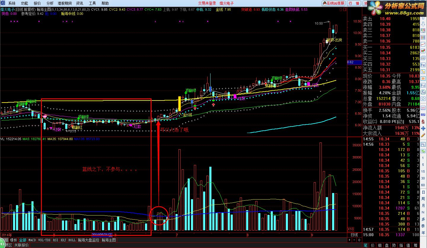The height and width of the screenshot is (248, 427).
Task: Click the red split-window icon above chart
Action: pyautogui.click(x=345, y=9)
